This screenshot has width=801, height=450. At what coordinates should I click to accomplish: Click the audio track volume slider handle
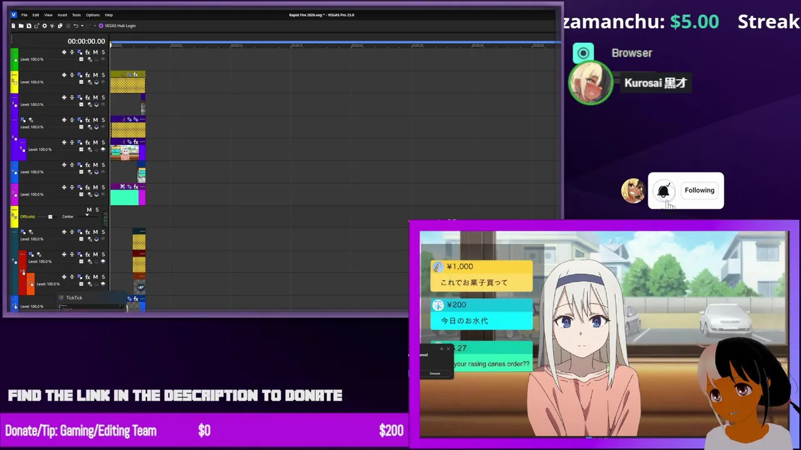(50, 217)
